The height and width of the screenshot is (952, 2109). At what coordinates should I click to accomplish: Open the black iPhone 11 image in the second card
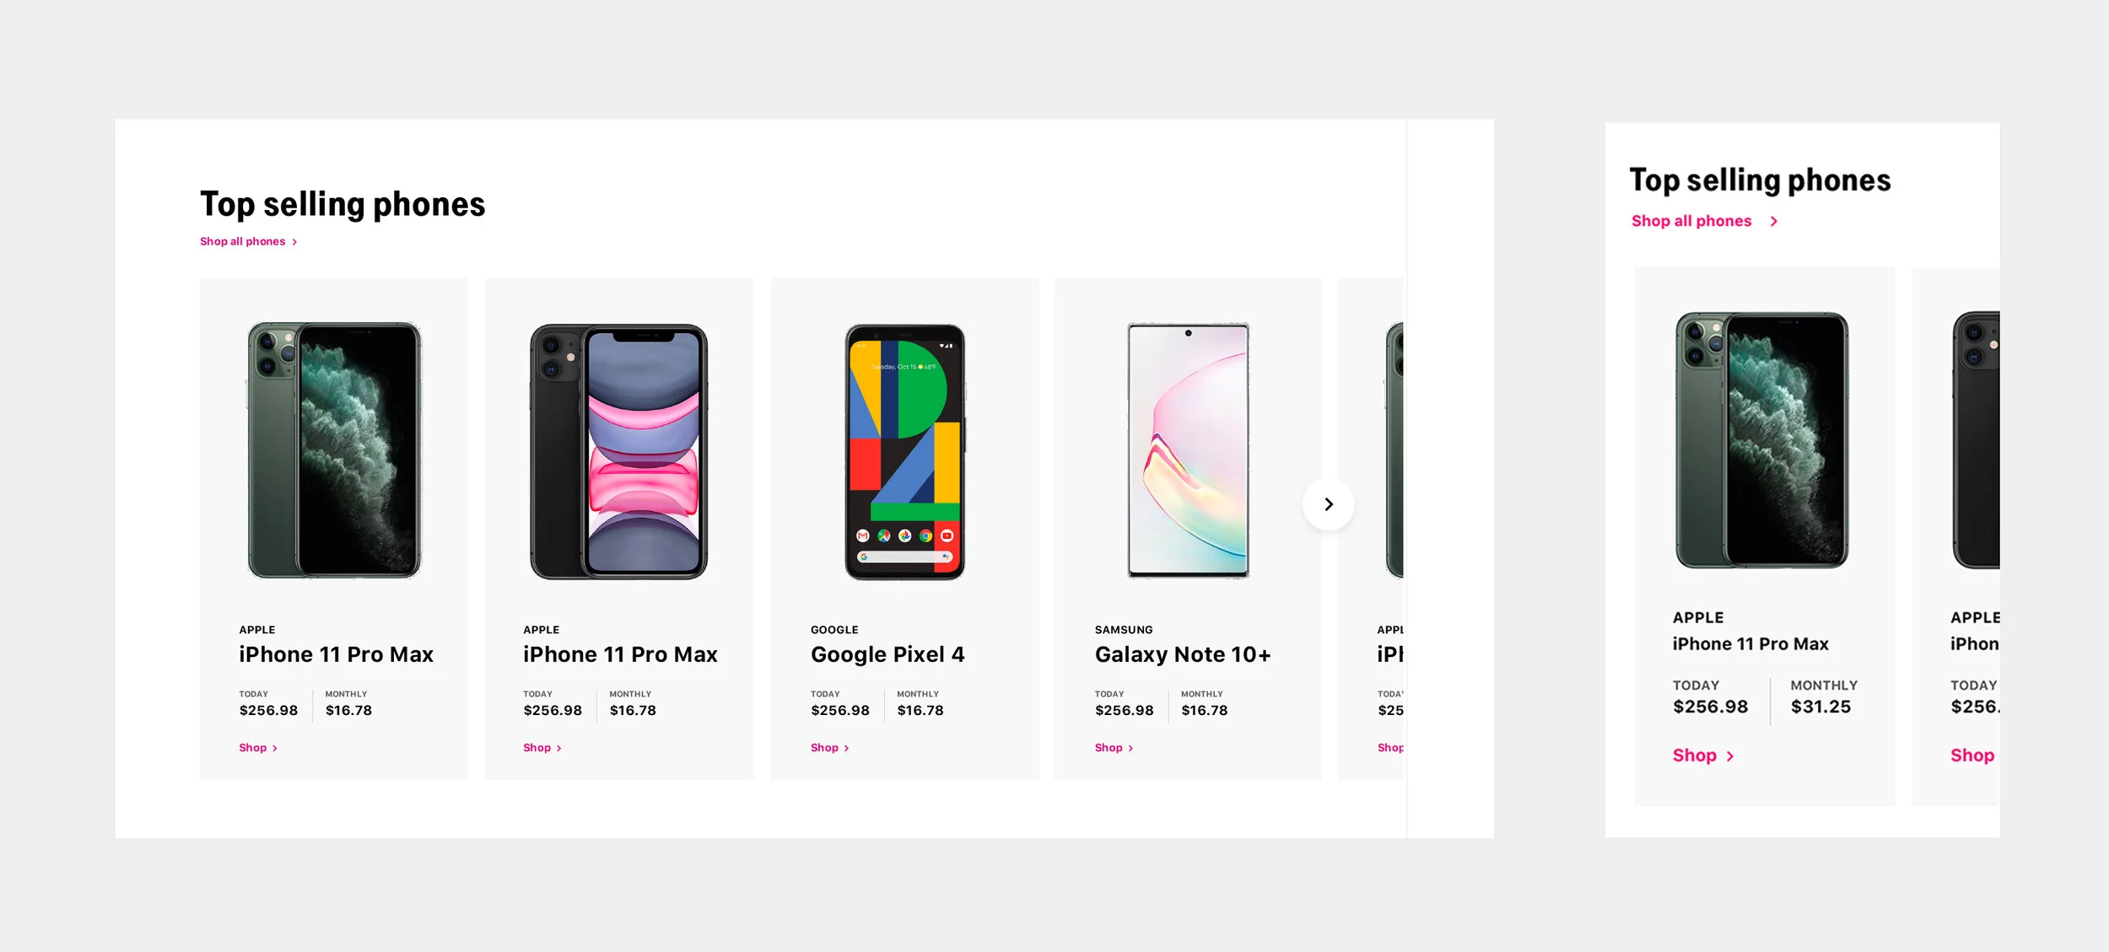618,451
